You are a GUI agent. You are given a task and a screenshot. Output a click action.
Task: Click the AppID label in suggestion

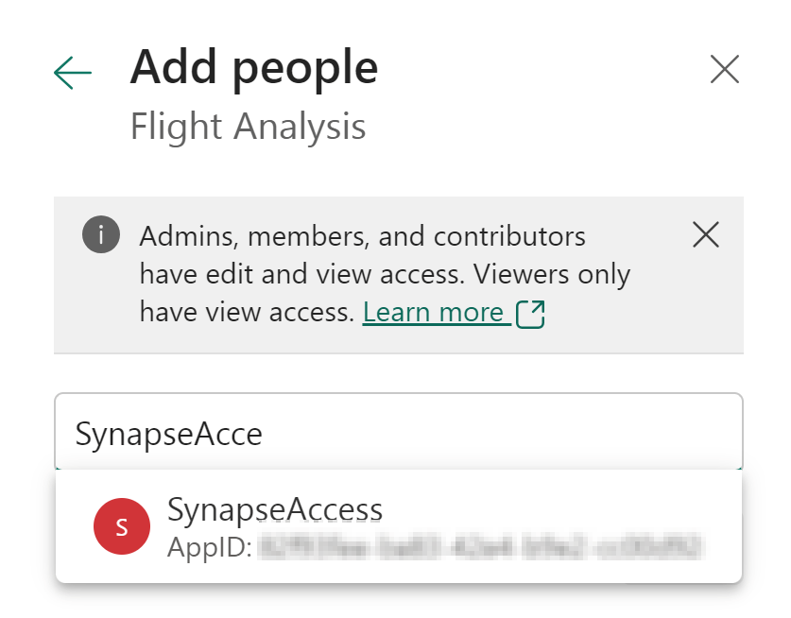(208, 546)
